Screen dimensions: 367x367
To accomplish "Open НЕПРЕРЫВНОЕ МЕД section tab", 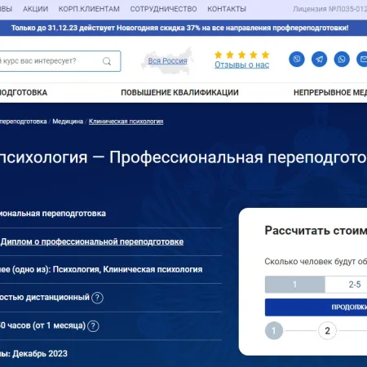I will [x=330, y=93].
